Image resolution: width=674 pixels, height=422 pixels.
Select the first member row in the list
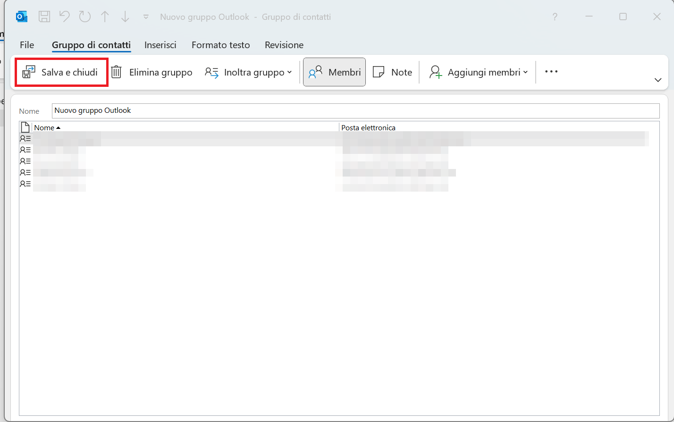[334, 138]
